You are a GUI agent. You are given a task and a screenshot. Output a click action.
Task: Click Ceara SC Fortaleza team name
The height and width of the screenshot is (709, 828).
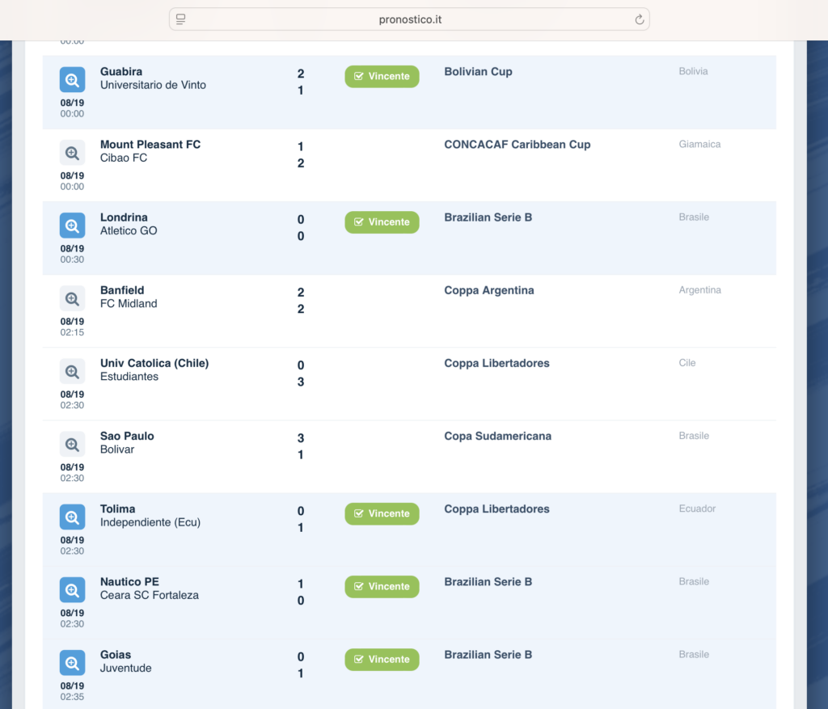pyautogui.click(x=150, y=595)
